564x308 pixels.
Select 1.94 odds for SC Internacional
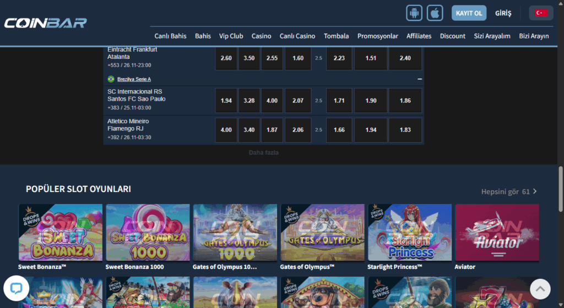point(226,101)
